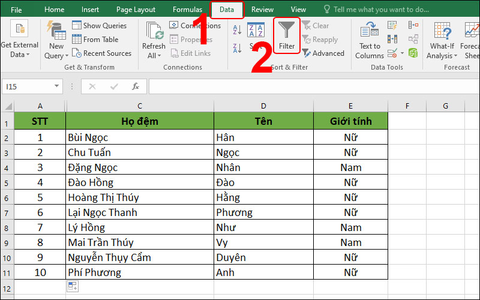Click into the formula bar
Screen dimensions: 480x300
(314, 86)
